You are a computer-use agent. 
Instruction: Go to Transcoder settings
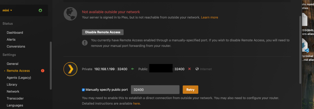pos(15,98)
